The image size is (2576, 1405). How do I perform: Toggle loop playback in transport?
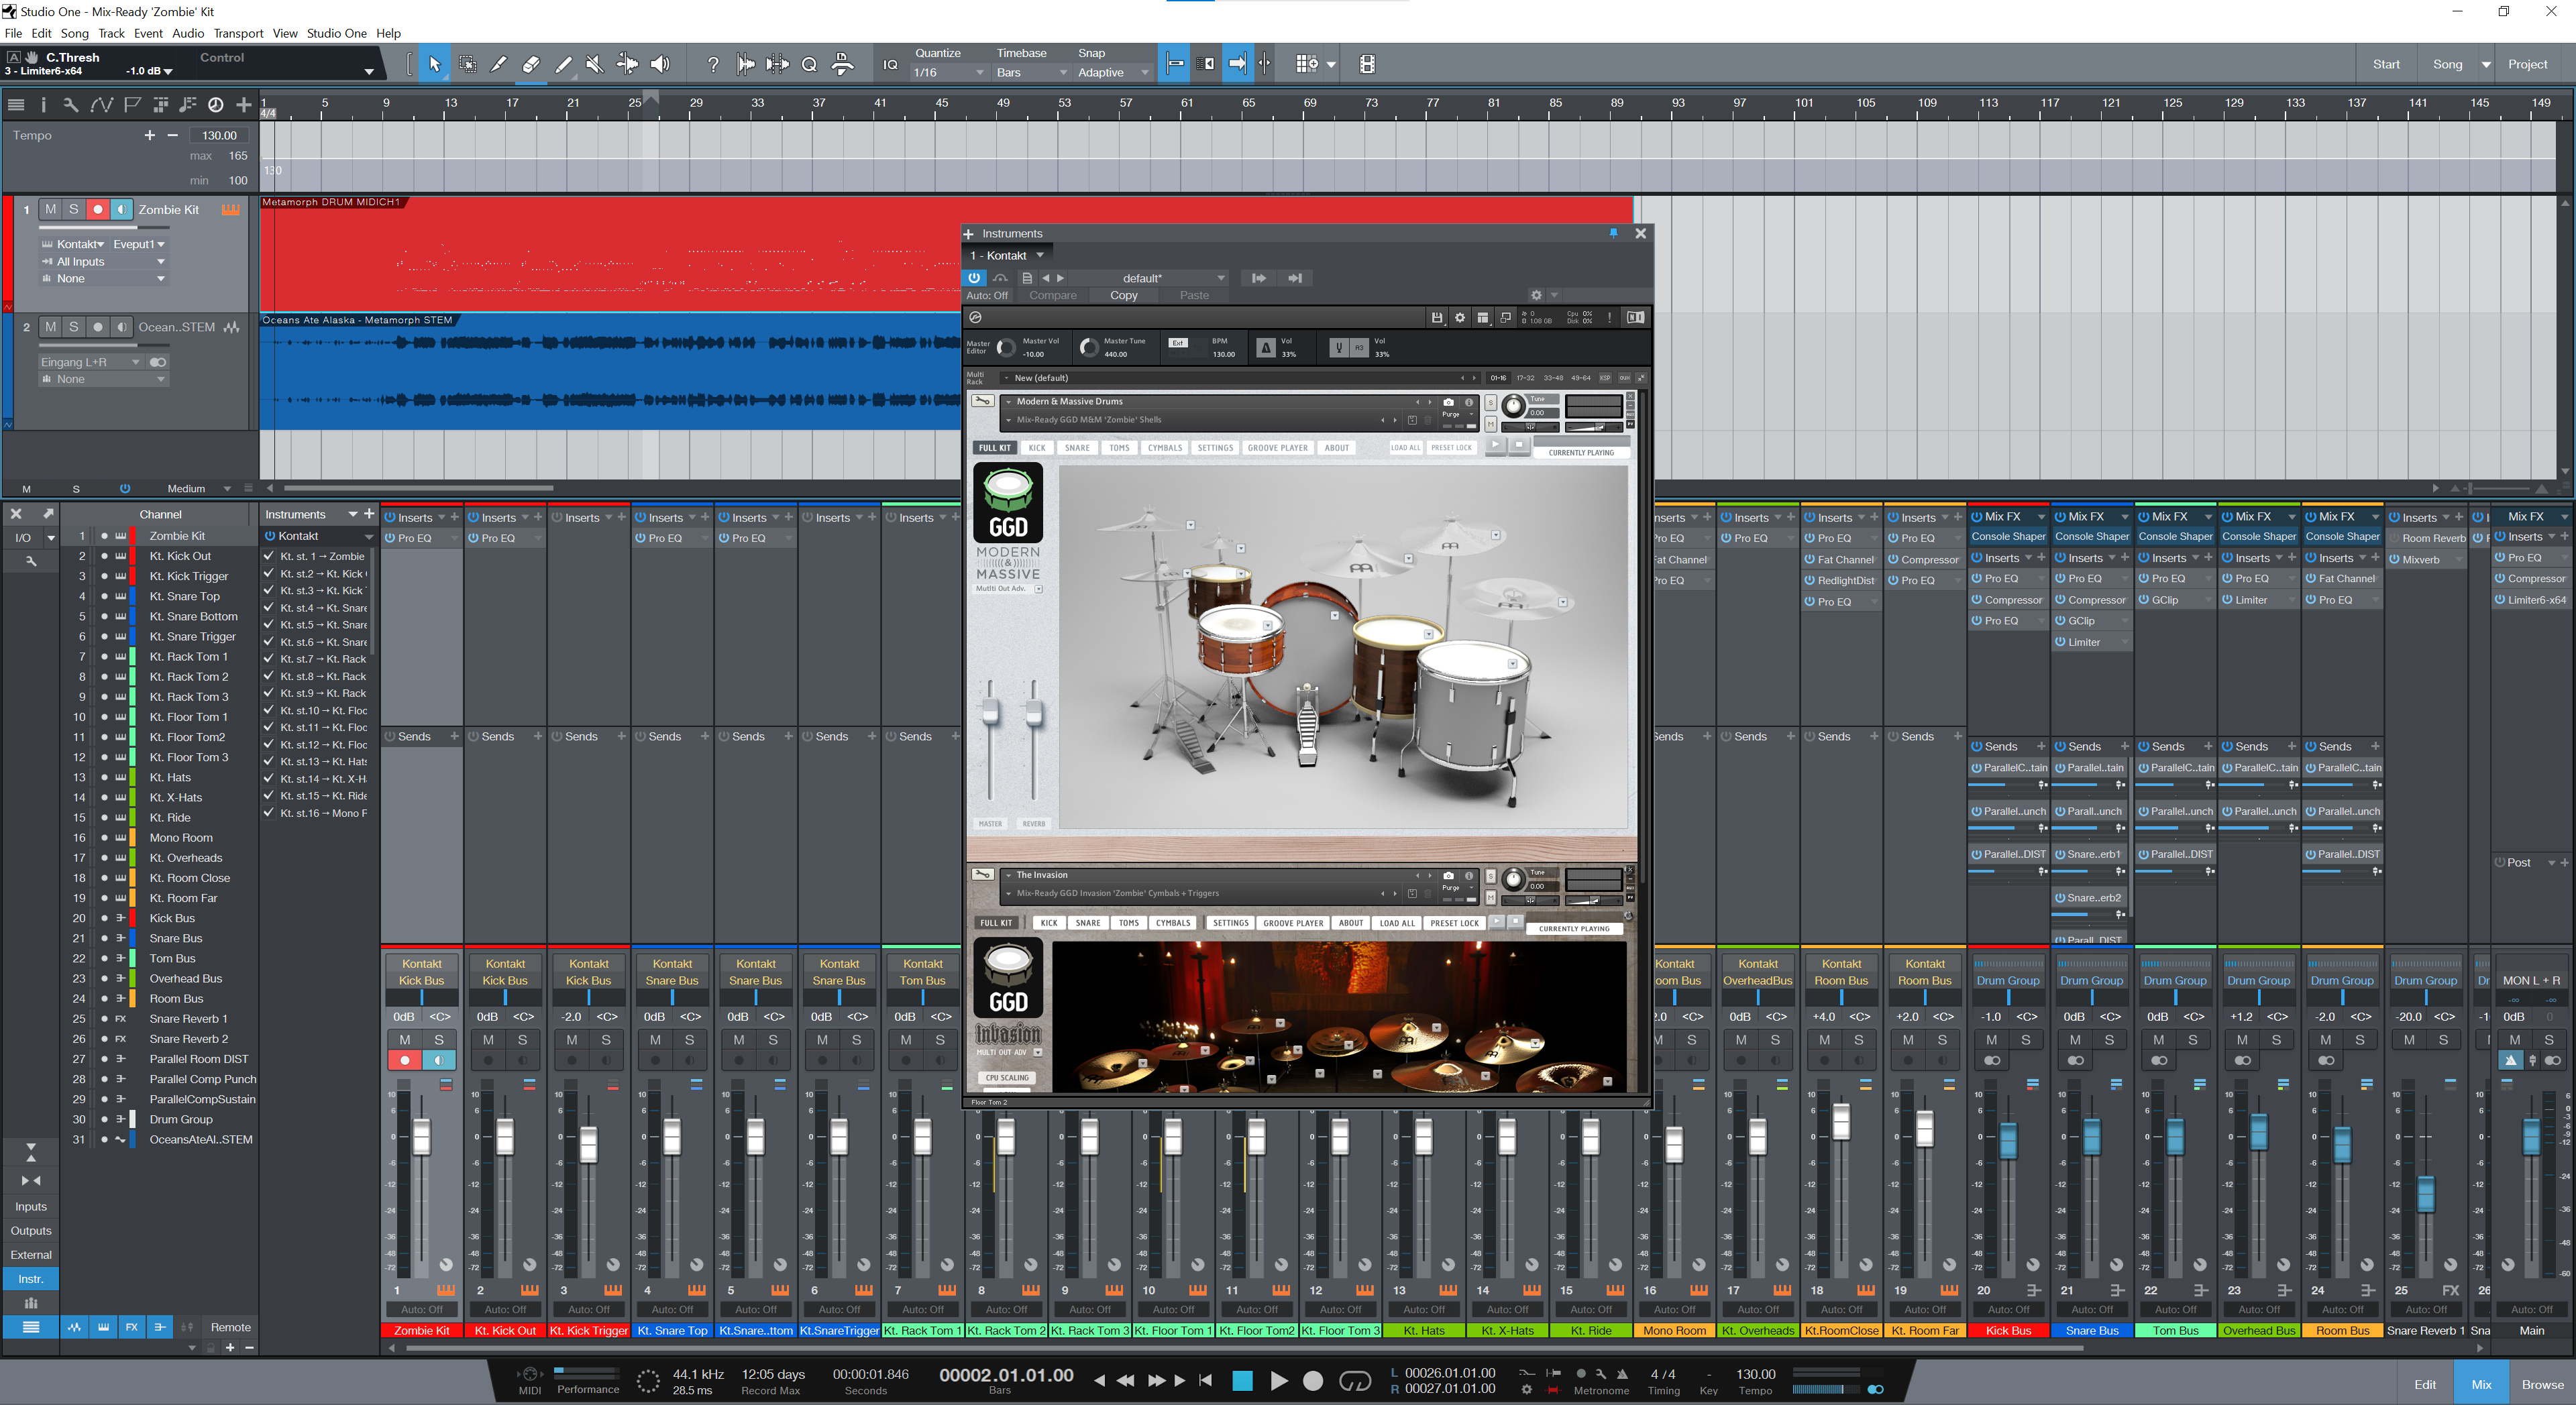click(x=1354, y=1381)
